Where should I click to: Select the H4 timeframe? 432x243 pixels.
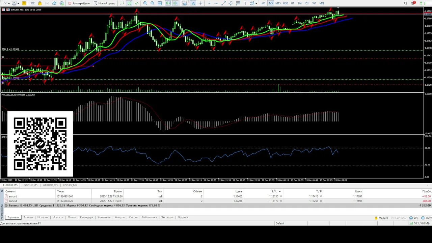coord(300,3)
